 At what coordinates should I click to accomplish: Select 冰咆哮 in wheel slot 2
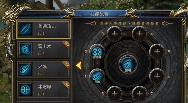coord(97,52)
